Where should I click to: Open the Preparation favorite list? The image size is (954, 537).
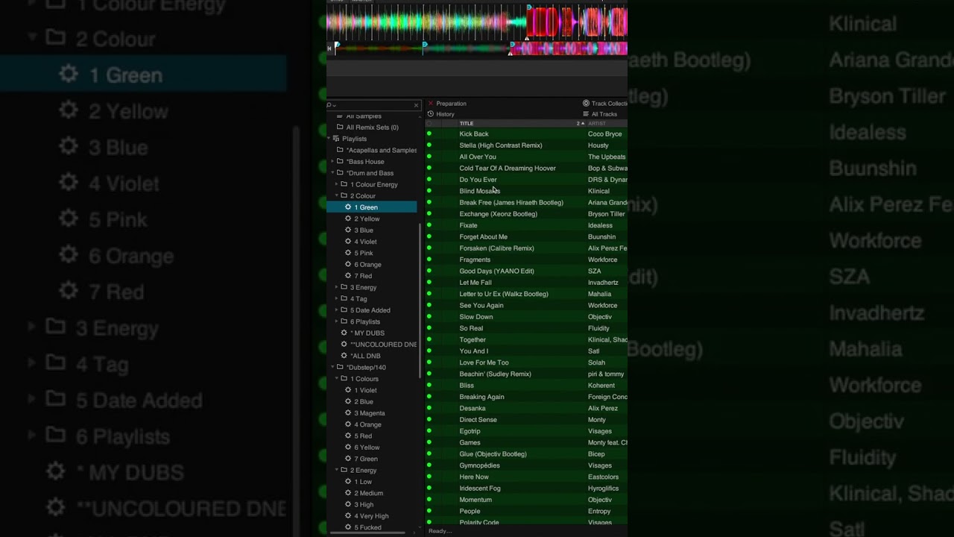(x=451, y=104)
